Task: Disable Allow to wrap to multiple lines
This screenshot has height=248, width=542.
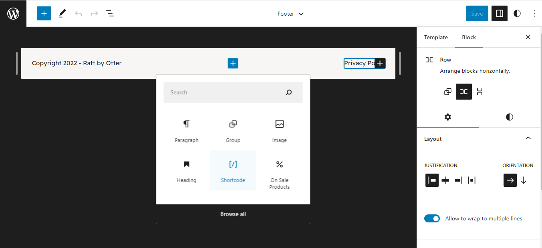Action: [432, 218]
